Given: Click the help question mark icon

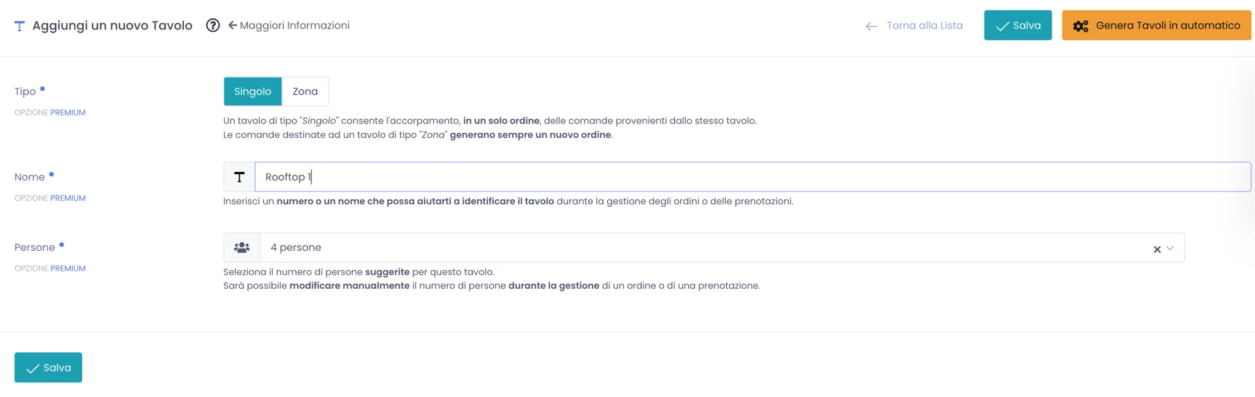Looking at the screenshot, I should point(213,26).
